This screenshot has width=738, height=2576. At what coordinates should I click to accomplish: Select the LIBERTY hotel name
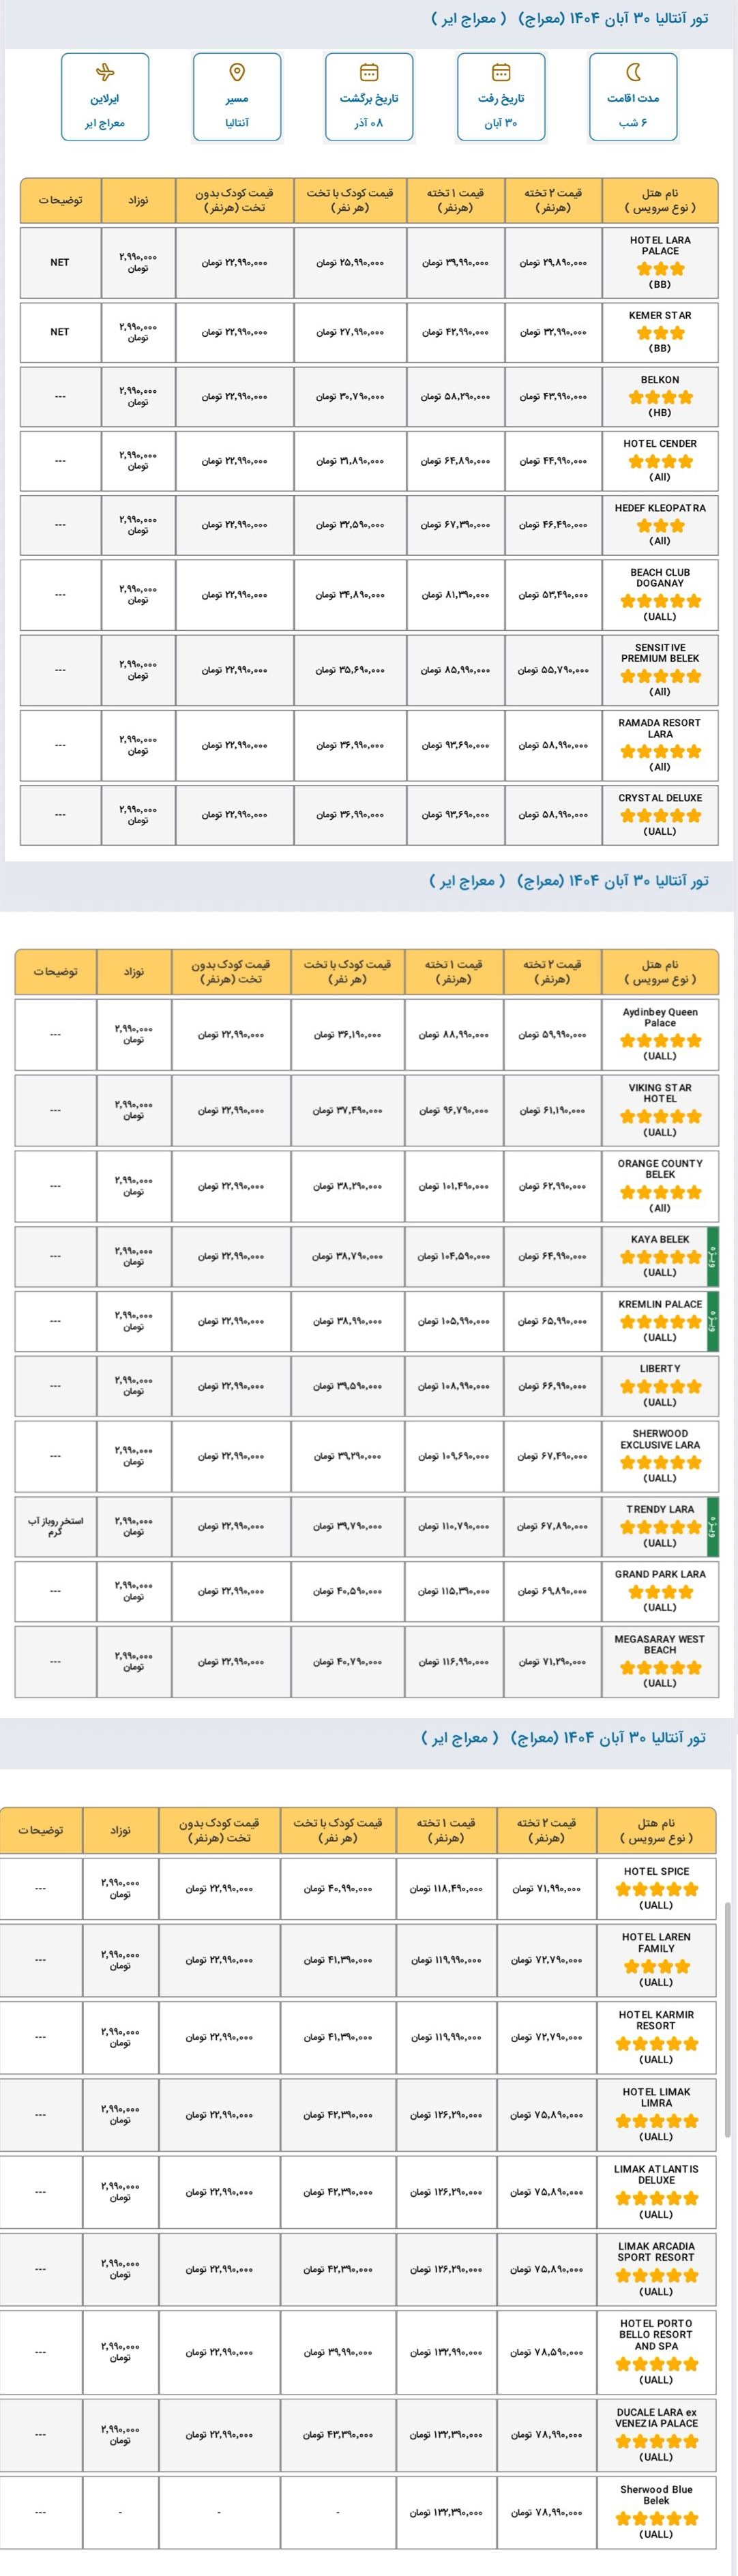660,1368
